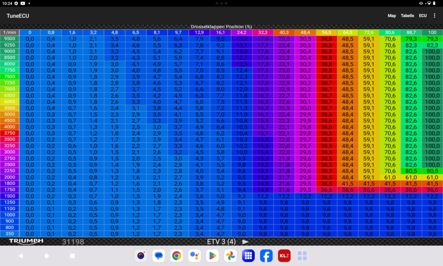Select the 9500 rpm row header

pyautogui.click(x=9, y=39)
